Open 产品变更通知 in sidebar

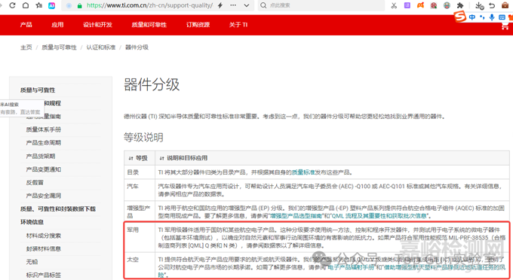pos(44,169)
